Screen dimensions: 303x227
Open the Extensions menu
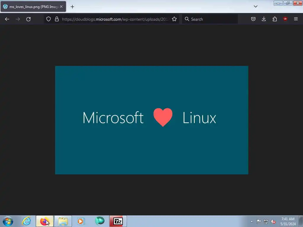pos(275,19)
